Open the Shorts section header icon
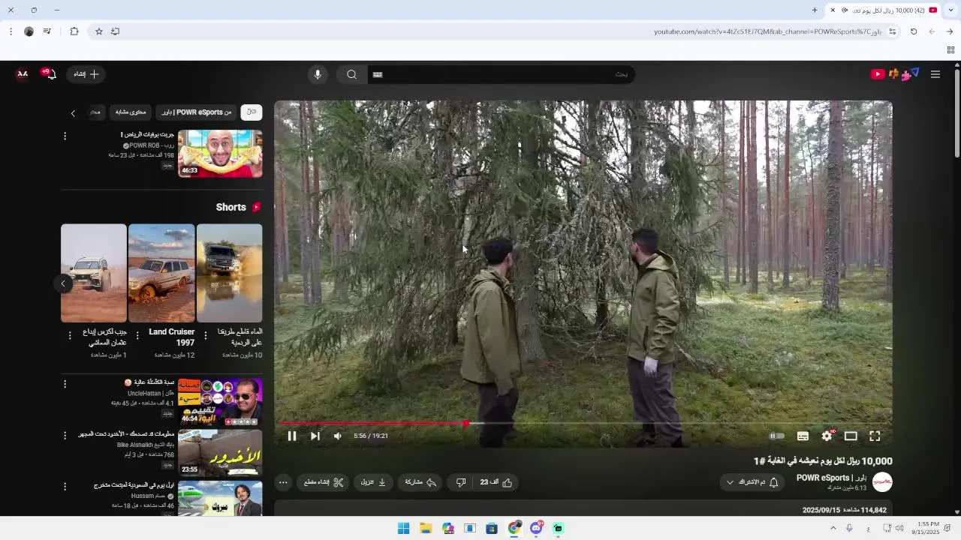The image size is (961, 540). [x=257, y=207]
